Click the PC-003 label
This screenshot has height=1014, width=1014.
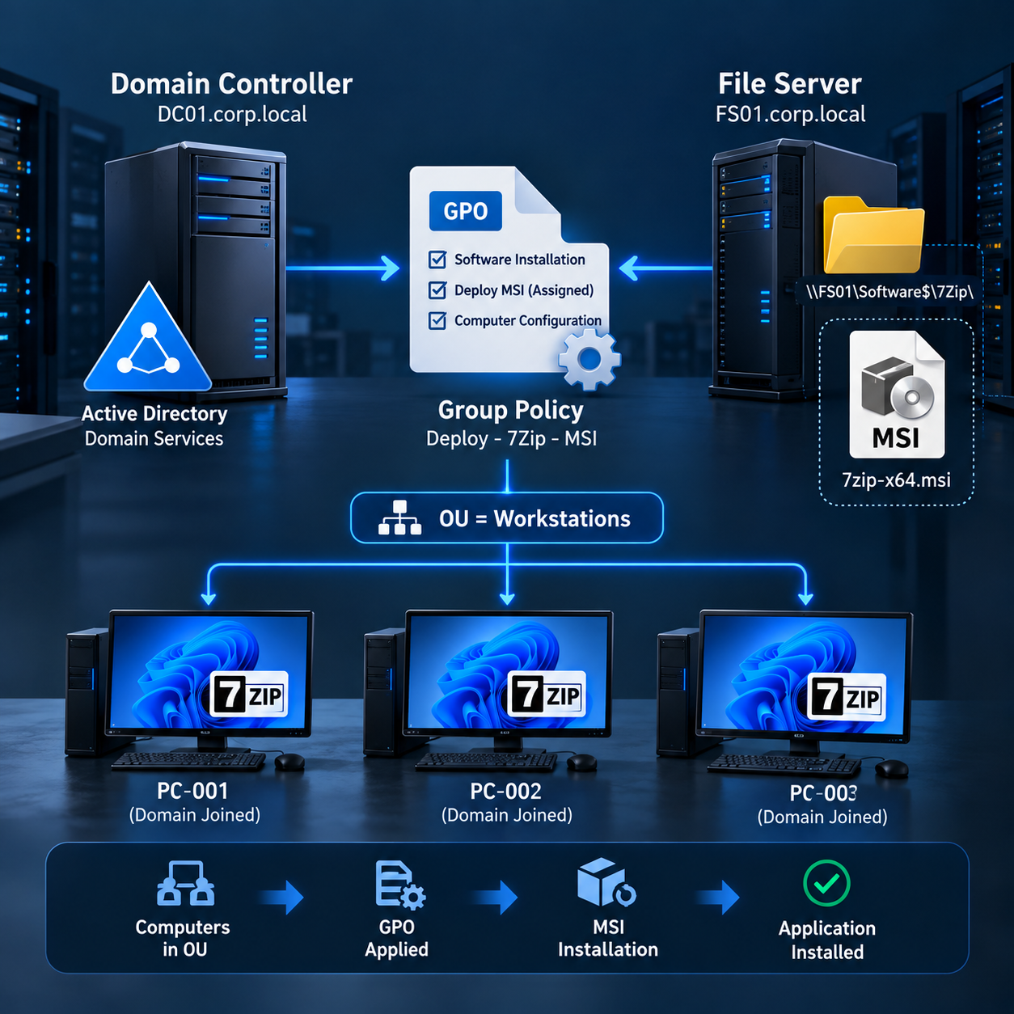point(823,792)
